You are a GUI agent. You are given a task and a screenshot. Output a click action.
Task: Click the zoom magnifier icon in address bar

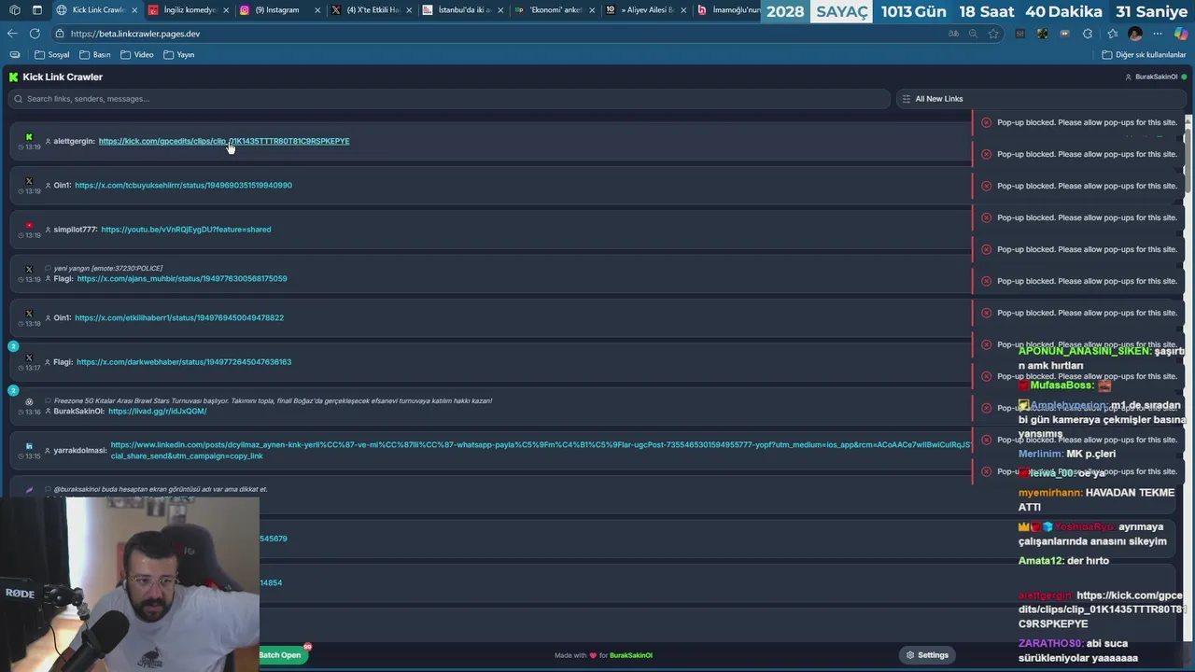(x=973, y=34)
